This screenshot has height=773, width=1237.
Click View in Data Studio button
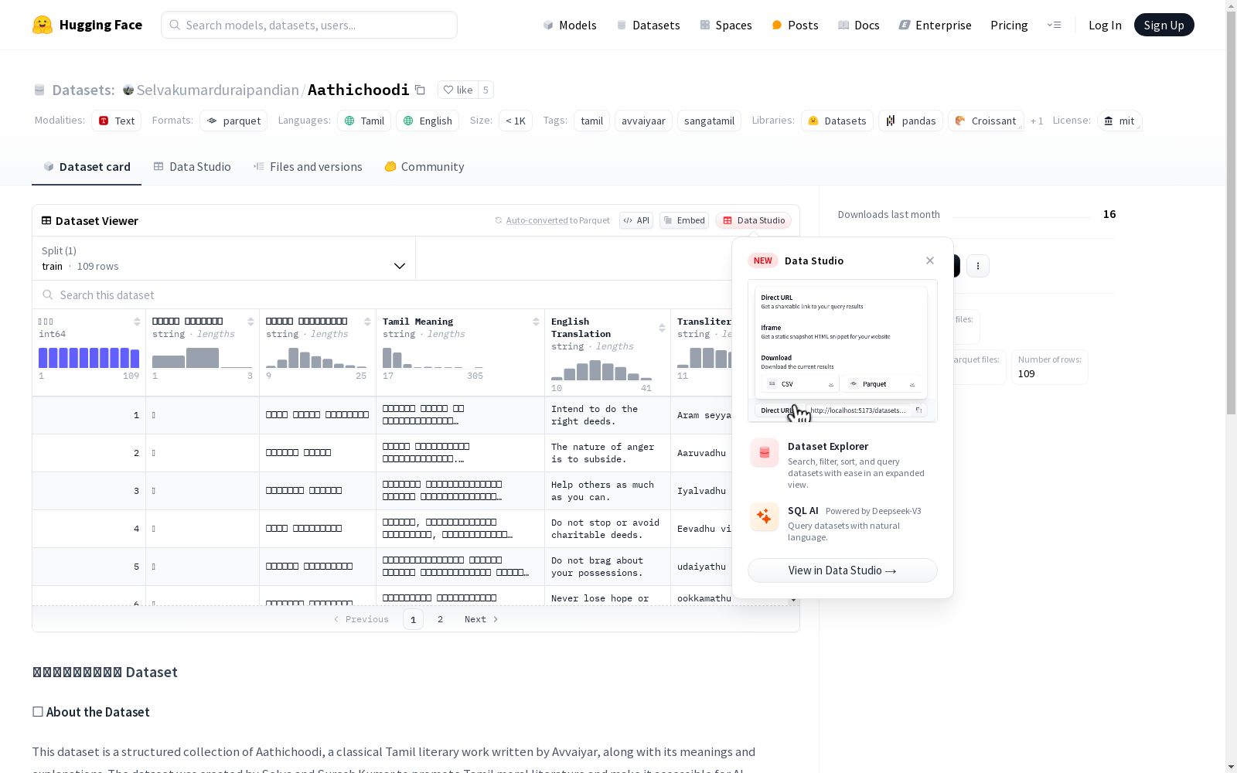[x=843, y=570]
